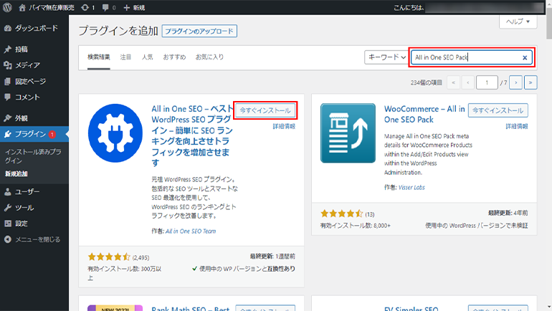
Task: Open プラグイン menu in the sidebar
Action: (x=34, y=134)
